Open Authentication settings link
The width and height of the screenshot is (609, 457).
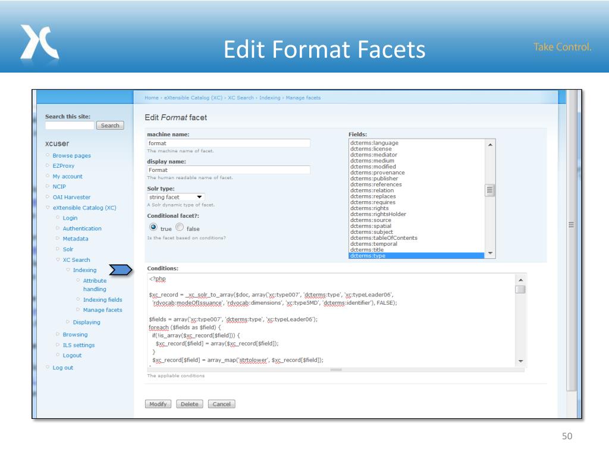coord(82,228)
